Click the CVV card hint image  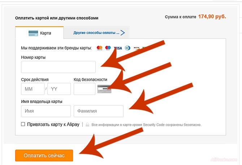[x=104, y=89]
